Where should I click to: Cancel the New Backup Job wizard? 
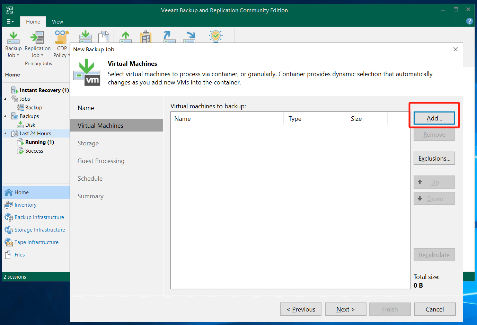435,309
